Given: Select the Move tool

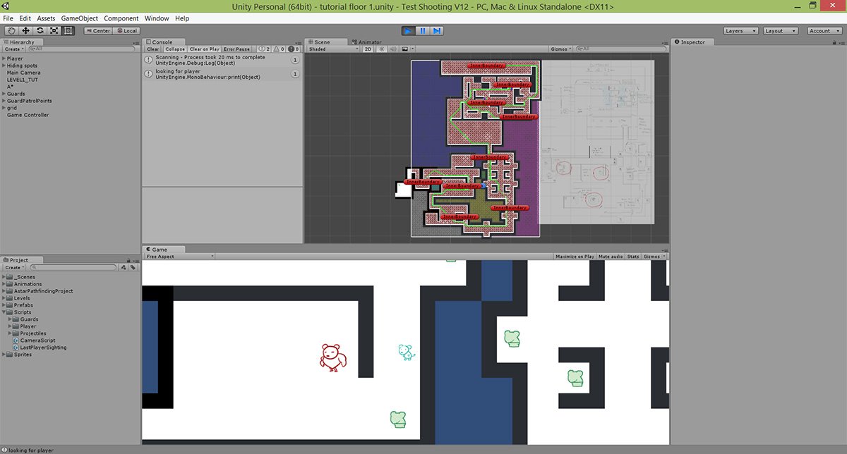Looking at the screenshot, I should (26, 30).
